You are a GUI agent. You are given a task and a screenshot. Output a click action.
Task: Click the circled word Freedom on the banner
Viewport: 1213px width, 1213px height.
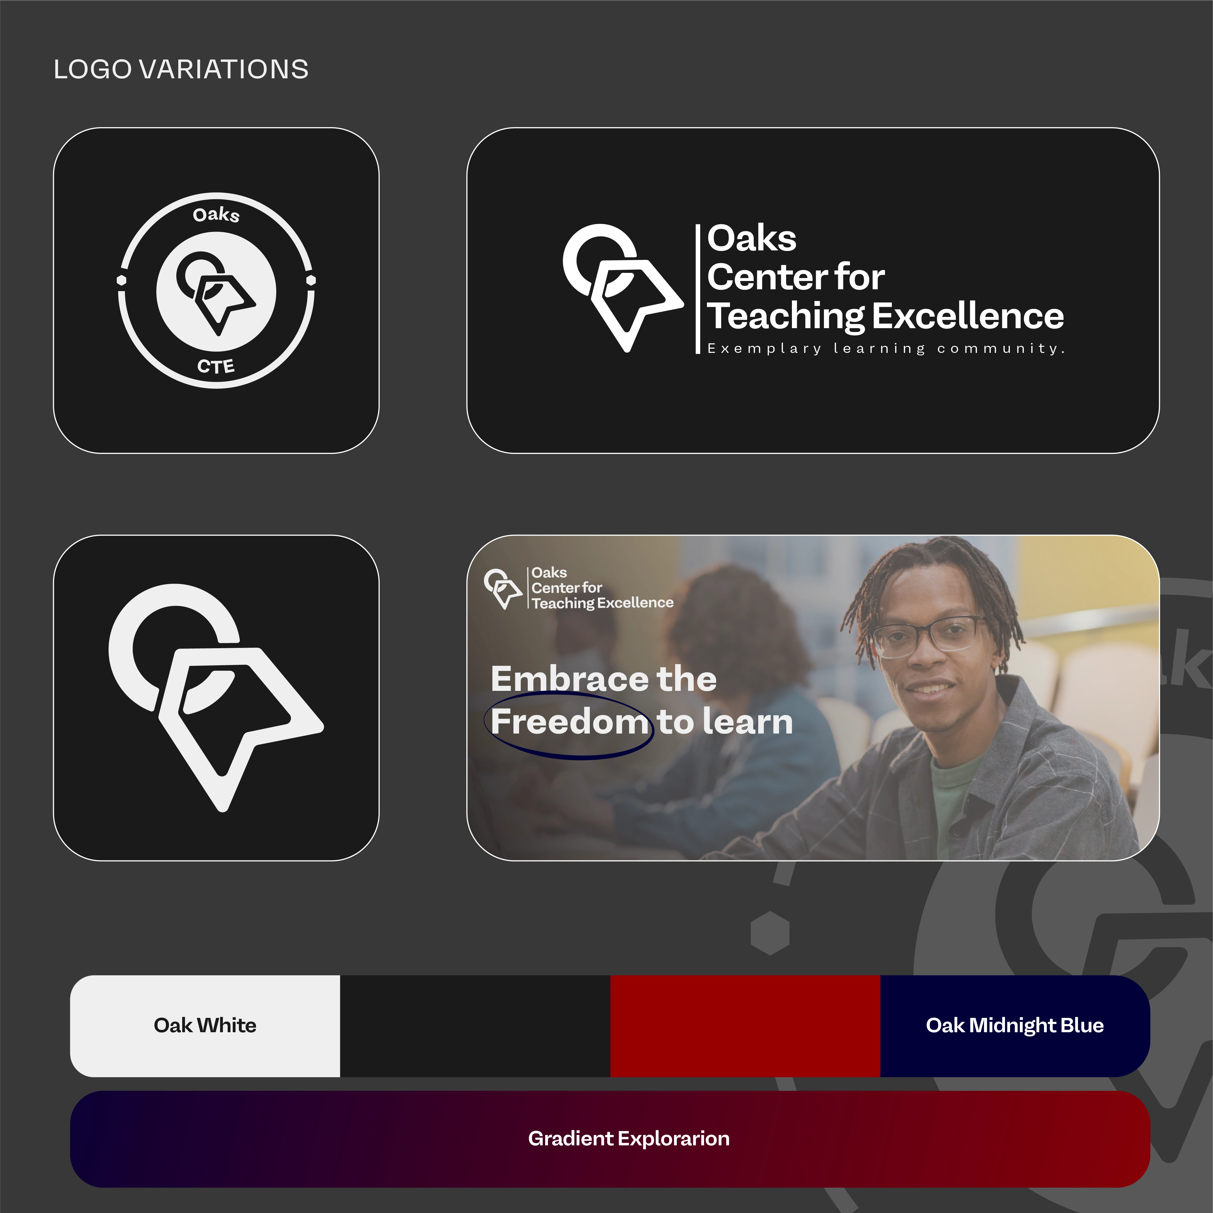pos(569,722)
